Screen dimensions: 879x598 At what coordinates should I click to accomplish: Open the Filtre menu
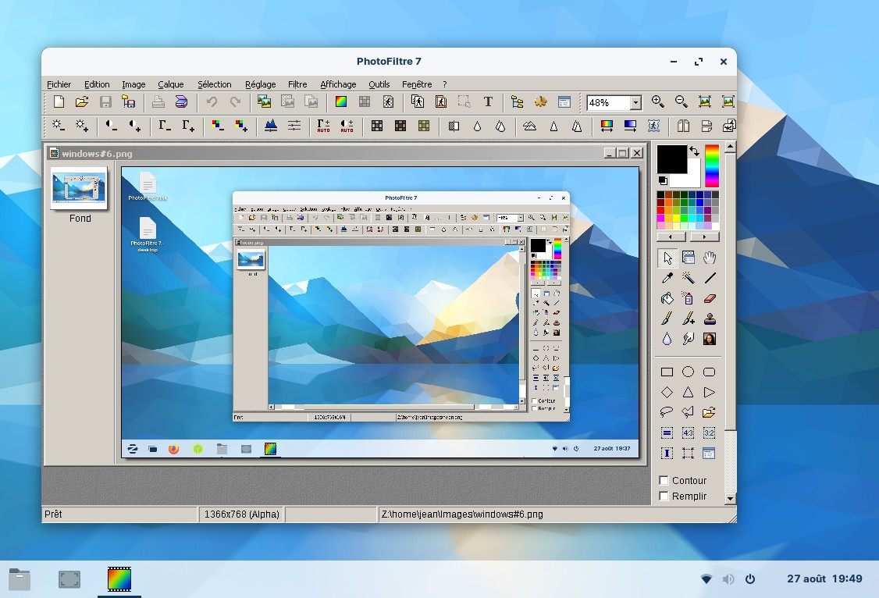tap(297, 84)
